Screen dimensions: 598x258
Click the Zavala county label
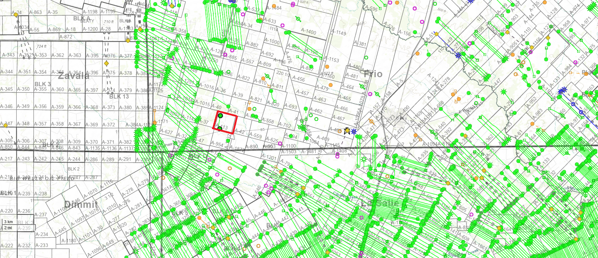[74, 75]
